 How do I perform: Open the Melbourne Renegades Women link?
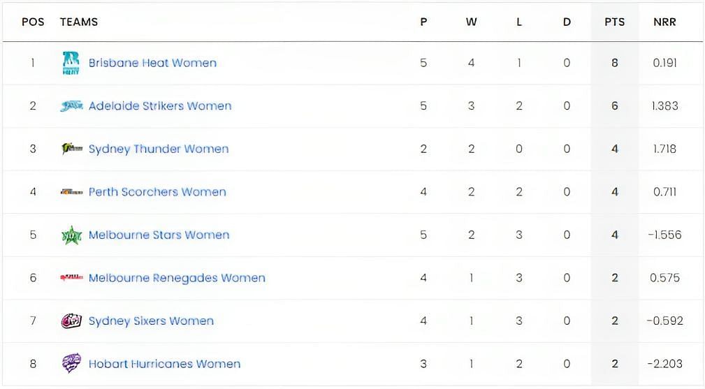(x=177, y=278)
